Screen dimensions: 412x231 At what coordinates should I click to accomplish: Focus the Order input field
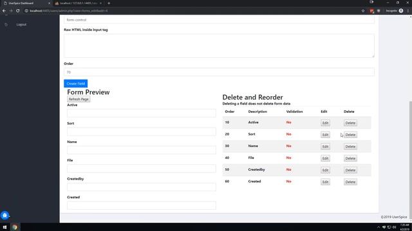point(219,72)
